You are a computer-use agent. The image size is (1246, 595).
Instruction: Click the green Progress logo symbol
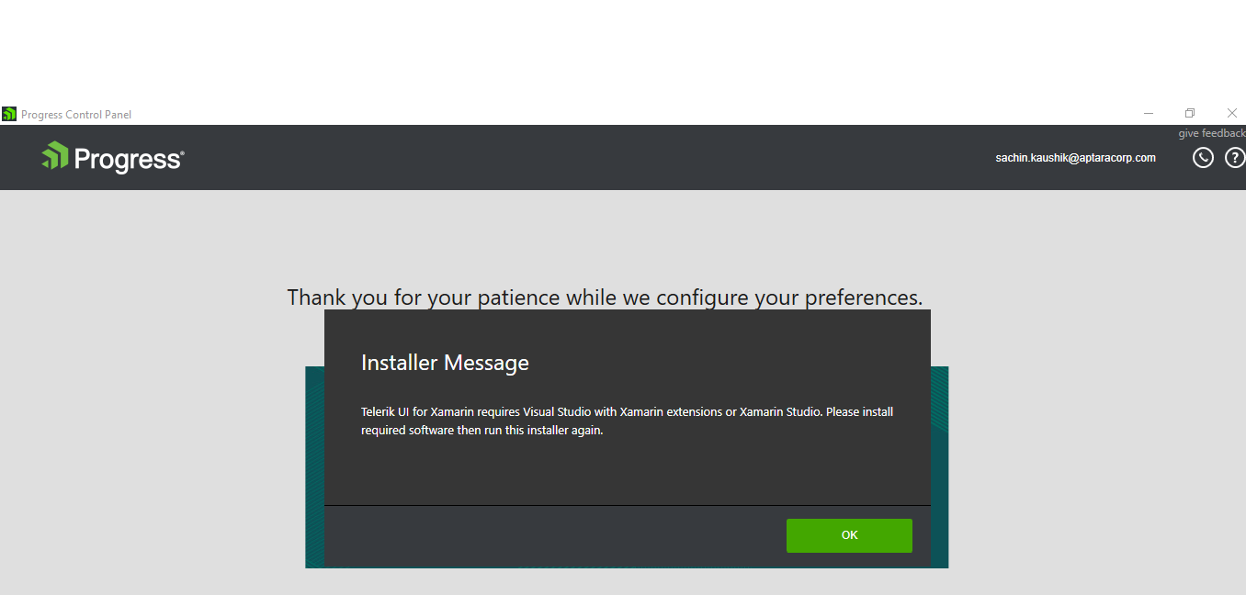coord(55,156)
